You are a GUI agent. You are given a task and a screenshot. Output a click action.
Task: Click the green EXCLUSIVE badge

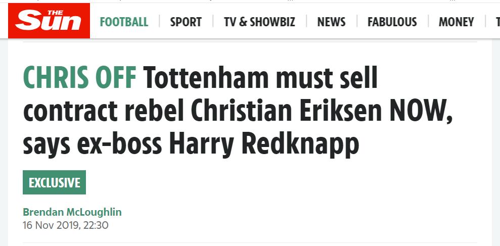pyautogui.click(x=54, y=182)
